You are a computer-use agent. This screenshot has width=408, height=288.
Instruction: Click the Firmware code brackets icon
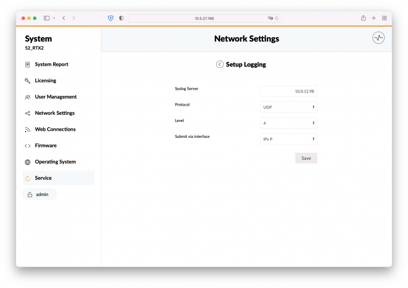pyautogui.click(x=28, y=146)
